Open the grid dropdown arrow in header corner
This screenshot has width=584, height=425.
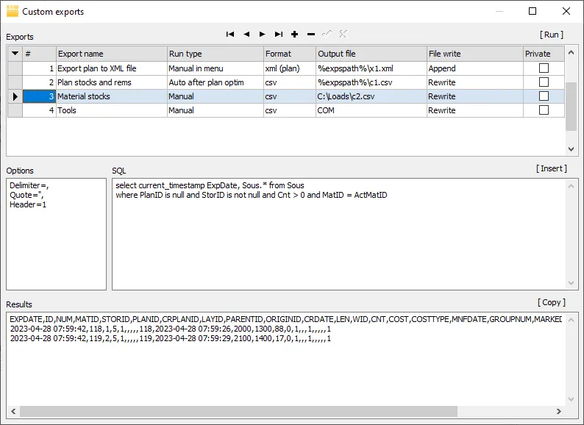[15, 53]
